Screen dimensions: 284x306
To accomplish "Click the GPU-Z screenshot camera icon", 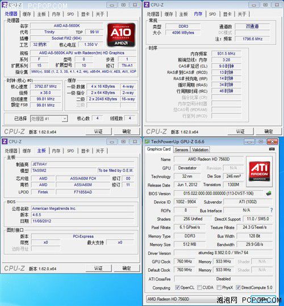I will [272, 149].
